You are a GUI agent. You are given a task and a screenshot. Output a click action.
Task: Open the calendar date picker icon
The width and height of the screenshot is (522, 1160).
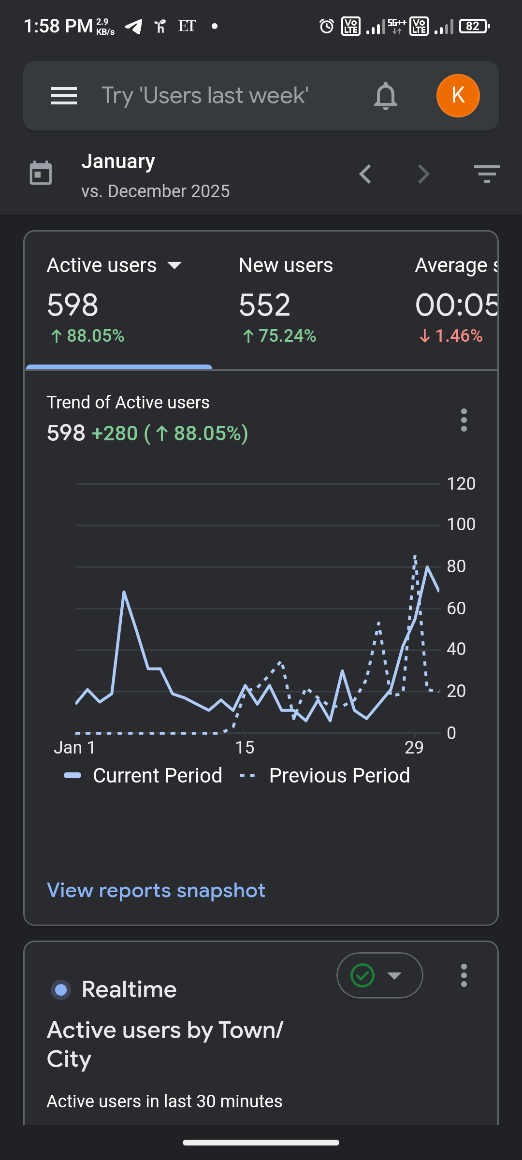coord(41,174)
